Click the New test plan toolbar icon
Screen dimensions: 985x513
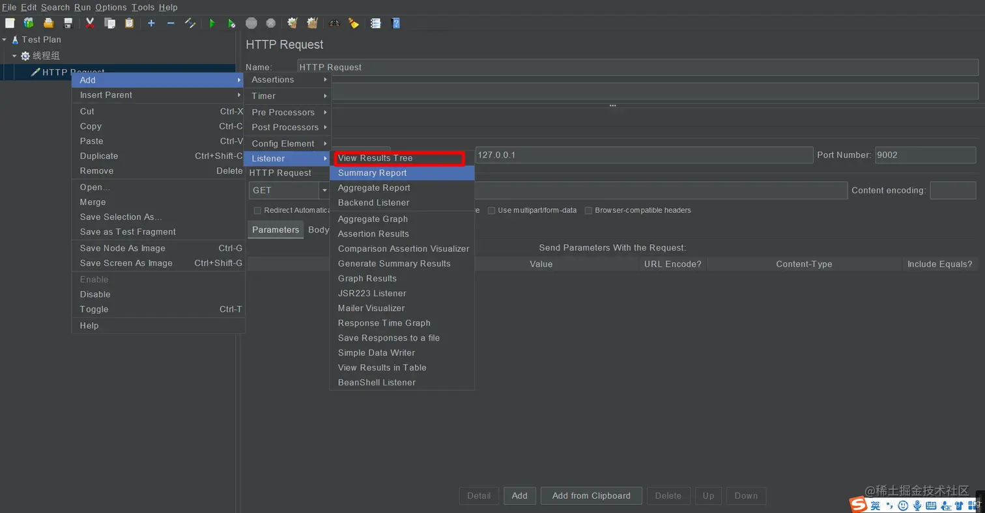pos(10,23)
